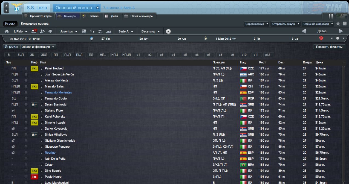The width and height of the screenshot is (349, 184).
Task: Open the area chart statistics icon
Action: [x=108, y=31]
